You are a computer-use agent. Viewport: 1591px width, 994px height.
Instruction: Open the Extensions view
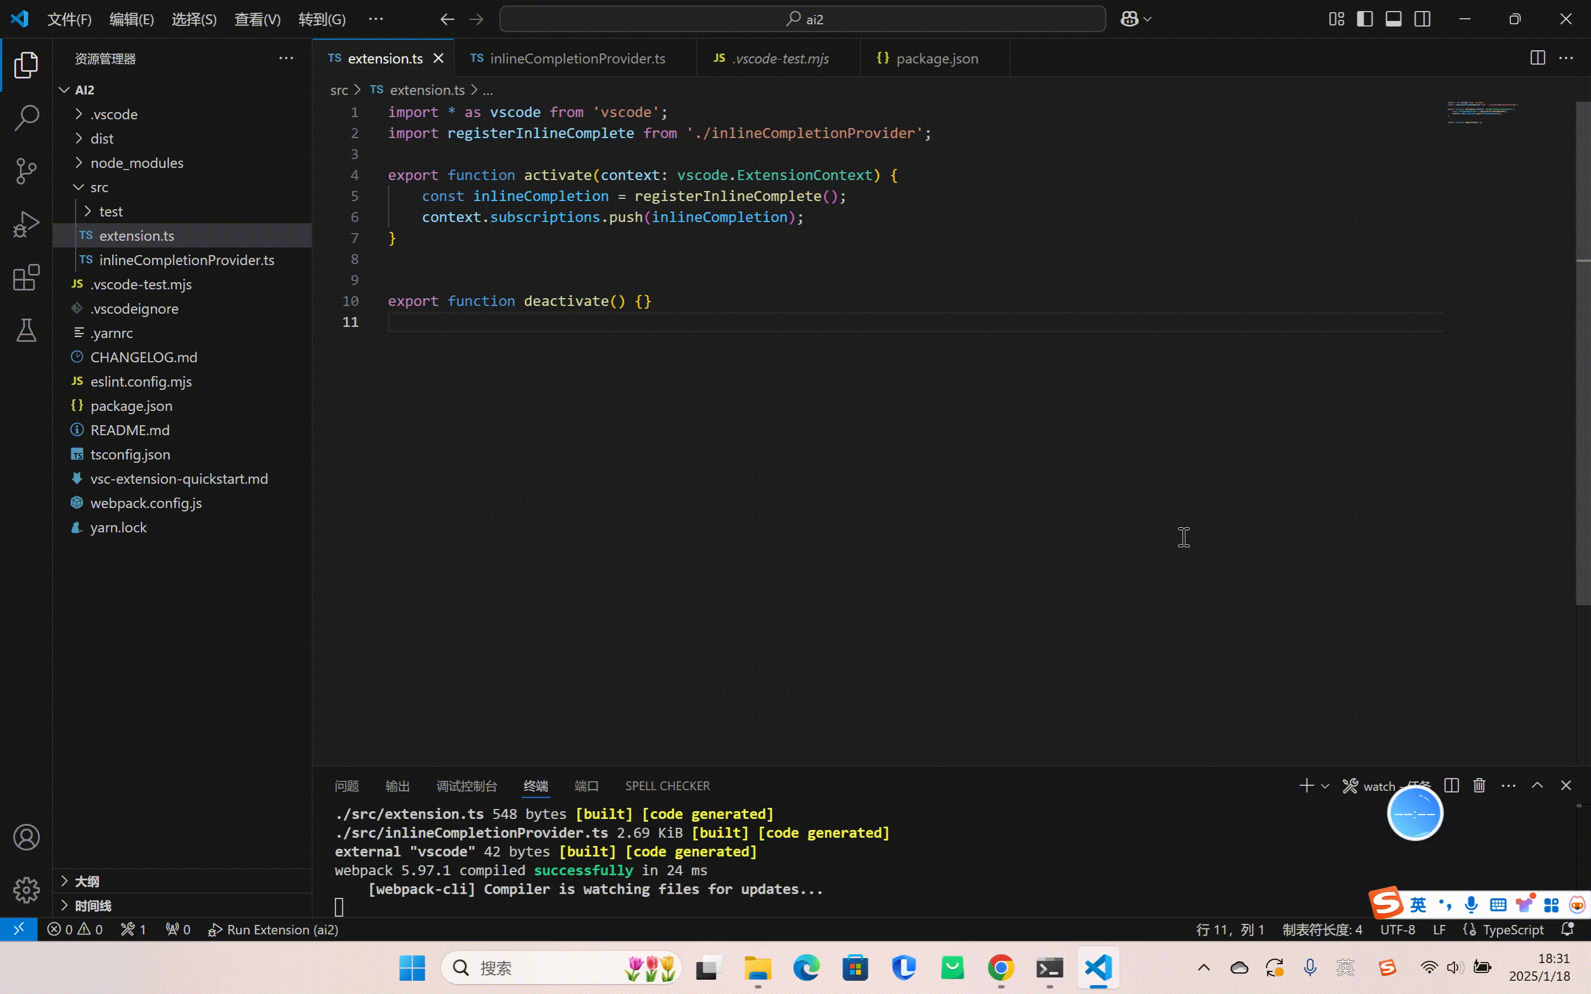click(27, 277)
